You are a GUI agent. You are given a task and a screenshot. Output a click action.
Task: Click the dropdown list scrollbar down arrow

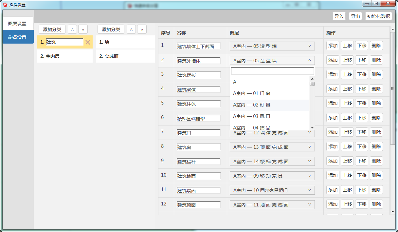pos(312,127)
